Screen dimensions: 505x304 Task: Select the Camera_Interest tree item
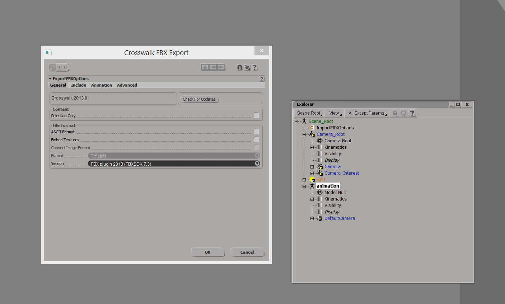[x=342, y=173]
